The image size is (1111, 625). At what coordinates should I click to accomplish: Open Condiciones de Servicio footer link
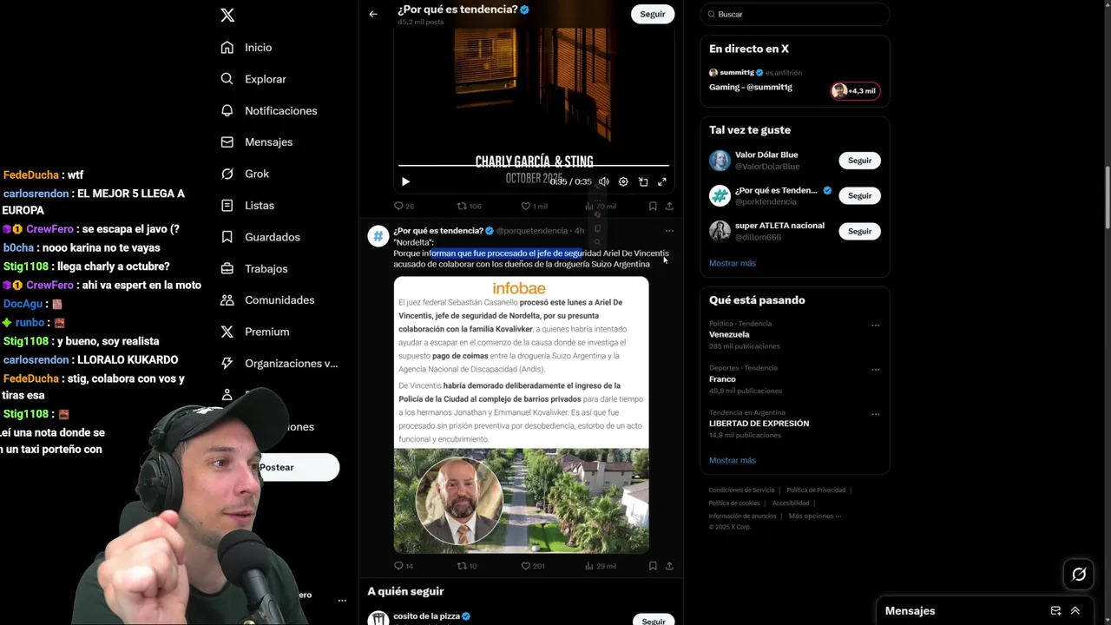click(741, 490)
